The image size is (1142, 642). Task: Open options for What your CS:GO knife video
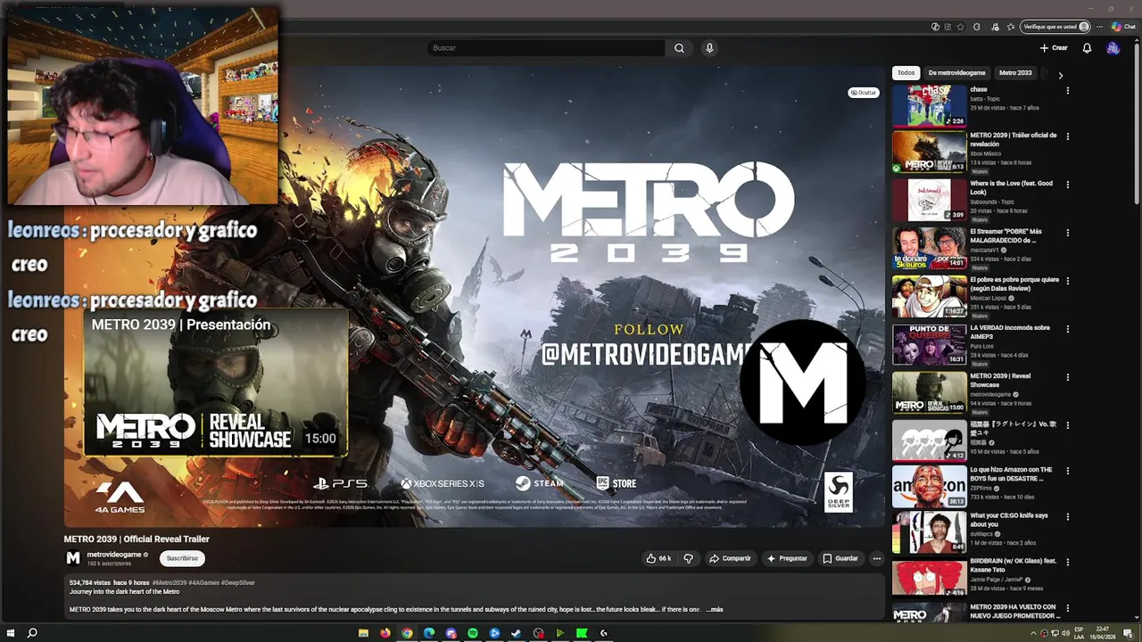click(1067, 517)
